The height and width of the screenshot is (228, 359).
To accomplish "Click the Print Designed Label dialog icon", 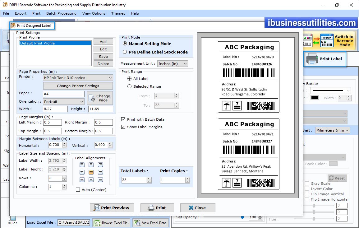I will [13, 26].
